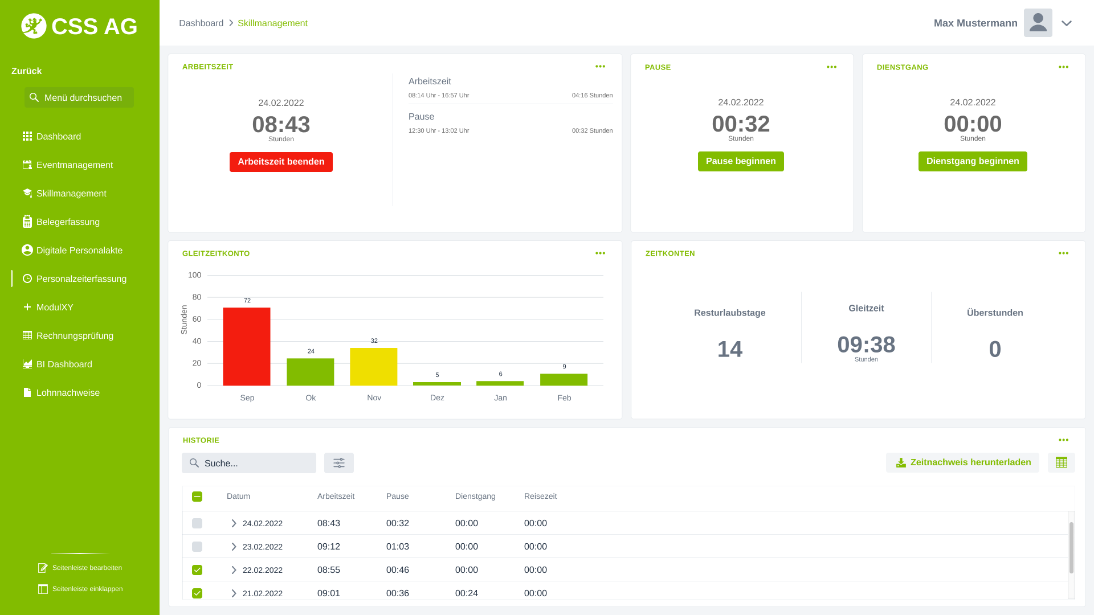Click the user avatar picture
Screen dimensions: 1094x615
1038,23
